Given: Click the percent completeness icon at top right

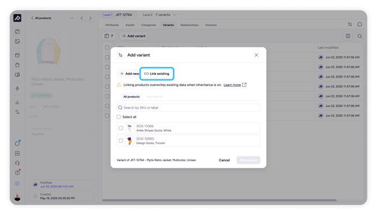Looking at the screenshot, I should (x=350, y=24).
